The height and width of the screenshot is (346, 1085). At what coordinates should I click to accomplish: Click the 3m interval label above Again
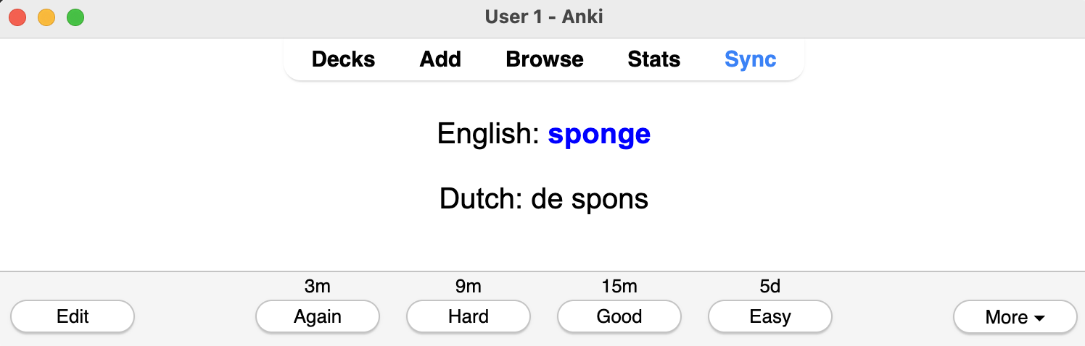coord(318,287)
